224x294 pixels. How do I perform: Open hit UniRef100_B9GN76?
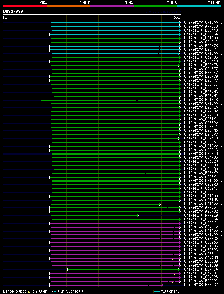[201, 46]
